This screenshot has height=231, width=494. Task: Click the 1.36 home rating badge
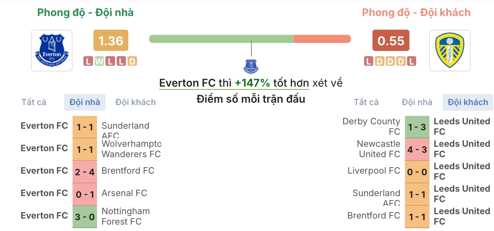coord(111,41)
